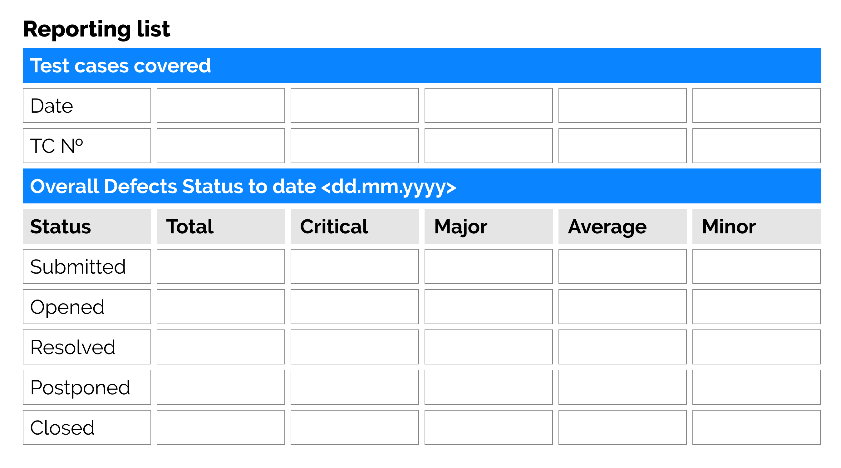Click the Reporting list title
Image resolution: width=841 pixels, height=468 pixels.
coord(97,29)
